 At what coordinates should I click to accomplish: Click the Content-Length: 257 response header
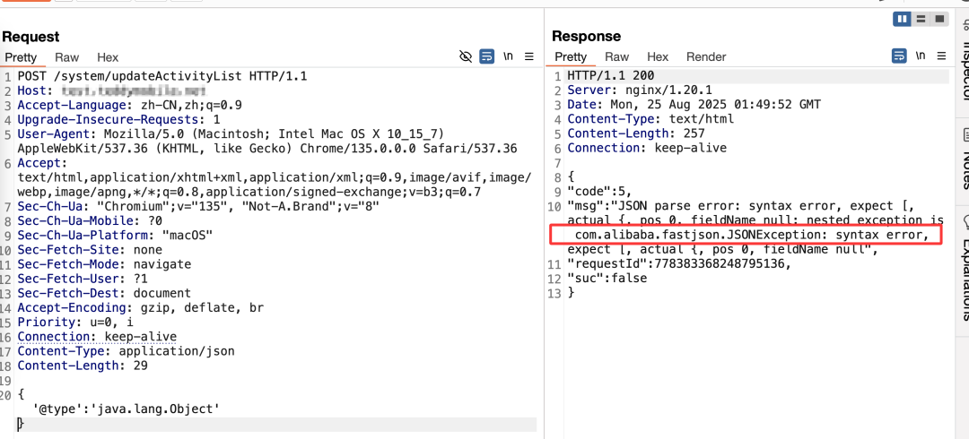636,133
